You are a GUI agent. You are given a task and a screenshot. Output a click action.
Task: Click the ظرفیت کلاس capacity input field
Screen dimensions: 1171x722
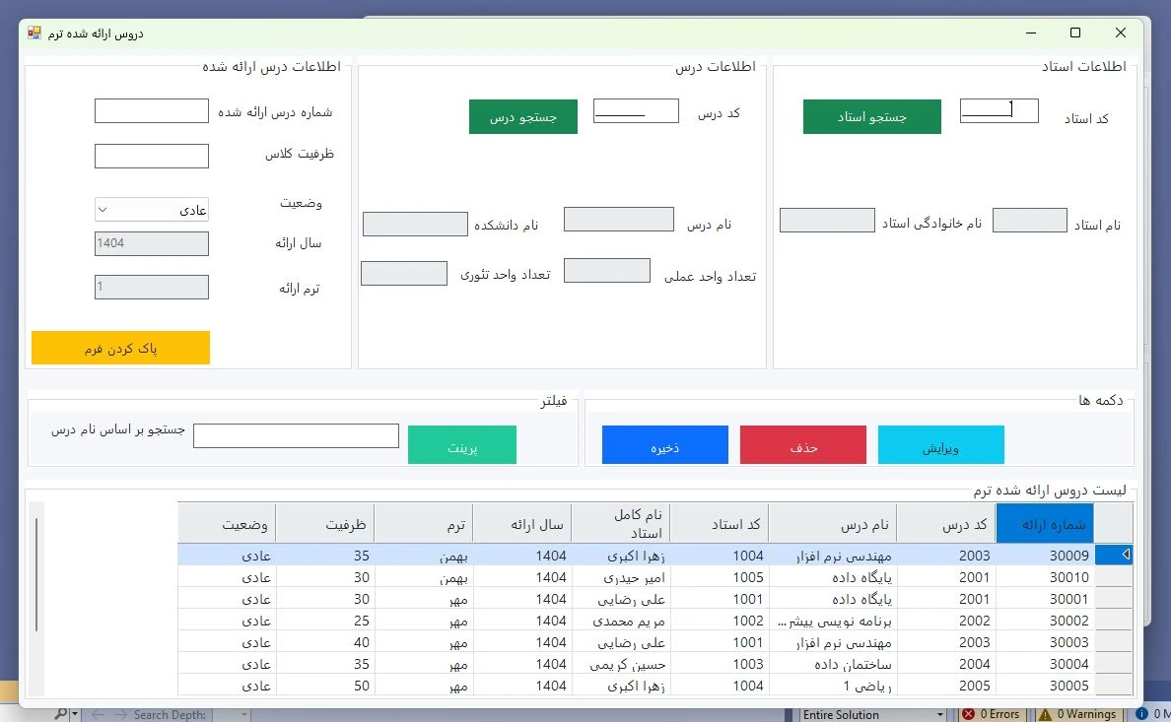pos(151,156)
